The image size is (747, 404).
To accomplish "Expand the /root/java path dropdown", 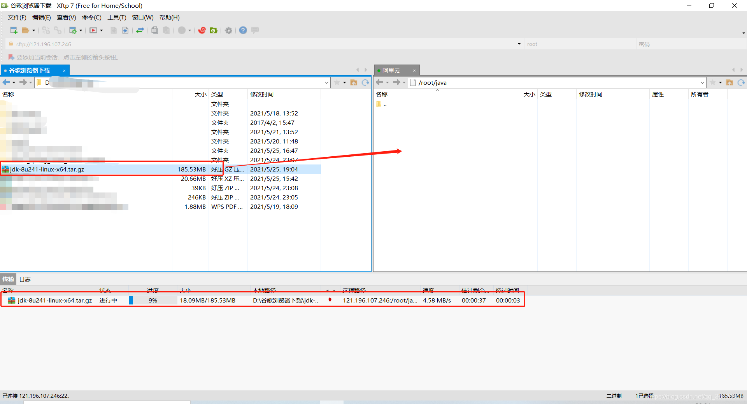I will coord(702,82).
